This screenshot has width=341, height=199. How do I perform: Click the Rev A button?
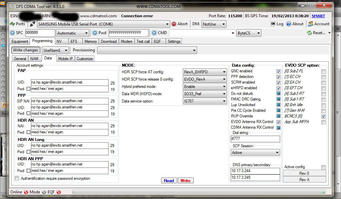(x=304, y=179)
